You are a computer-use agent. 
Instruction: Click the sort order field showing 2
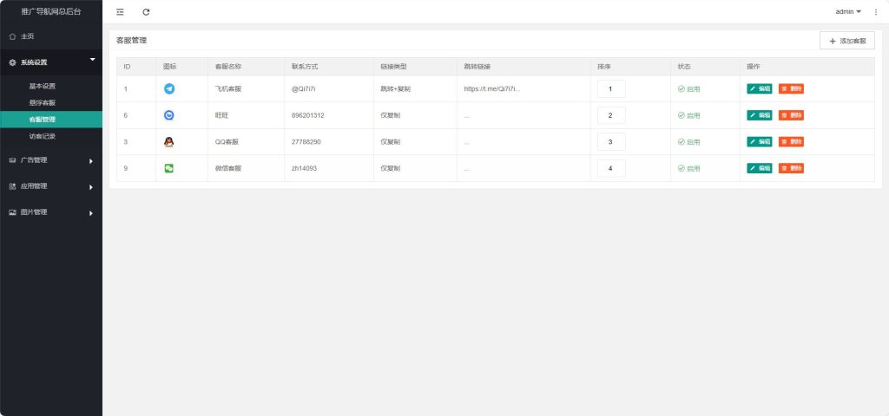(611, 115)
